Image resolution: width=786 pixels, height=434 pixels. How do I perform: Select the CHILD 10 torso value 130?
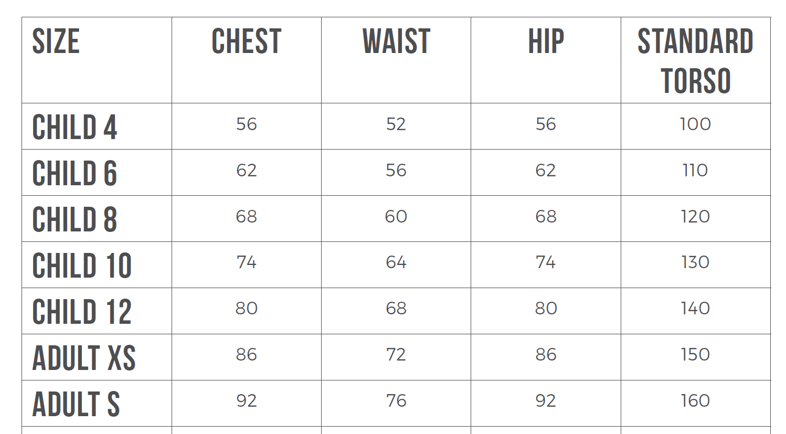tap(695, 262)
